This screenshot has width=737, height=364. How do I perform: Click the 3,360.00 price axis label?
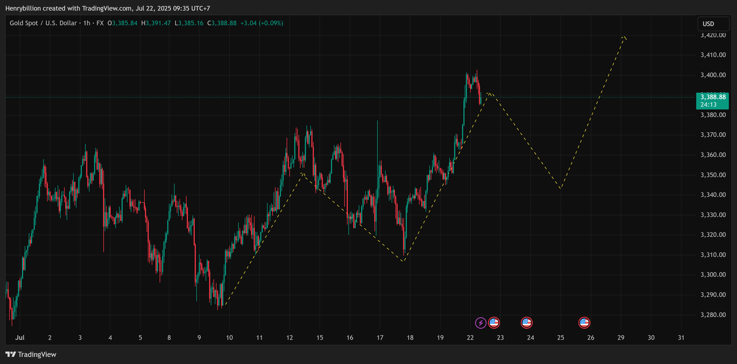pyautogui.click(x=713, y=155)
